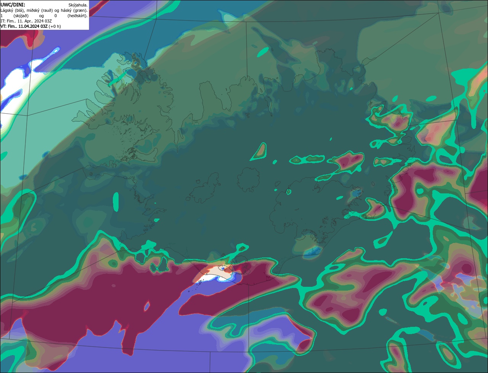Viewport: 488px width, 373px height.
Task: Click 'háský (græn).' in the legend
Action: pyautogui.click(x=75, y=10)
